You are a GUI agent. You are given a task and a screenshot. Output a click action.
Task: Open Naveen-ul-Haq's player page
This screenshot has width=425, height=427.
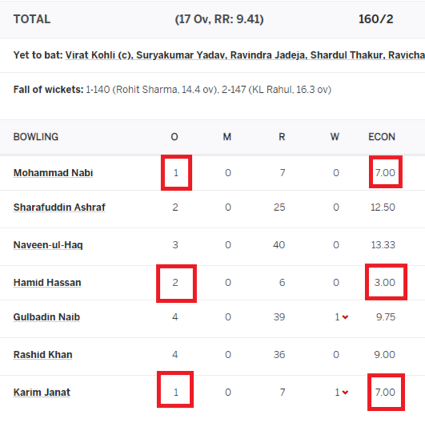coord(48,245)
